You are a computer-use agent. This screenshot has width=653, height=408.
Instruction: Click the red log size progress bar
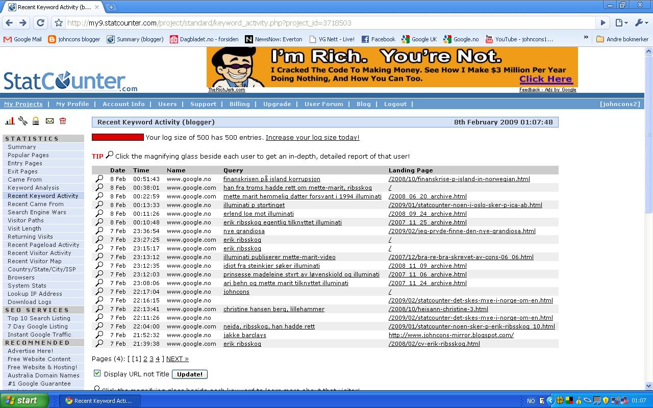(118, 137)
